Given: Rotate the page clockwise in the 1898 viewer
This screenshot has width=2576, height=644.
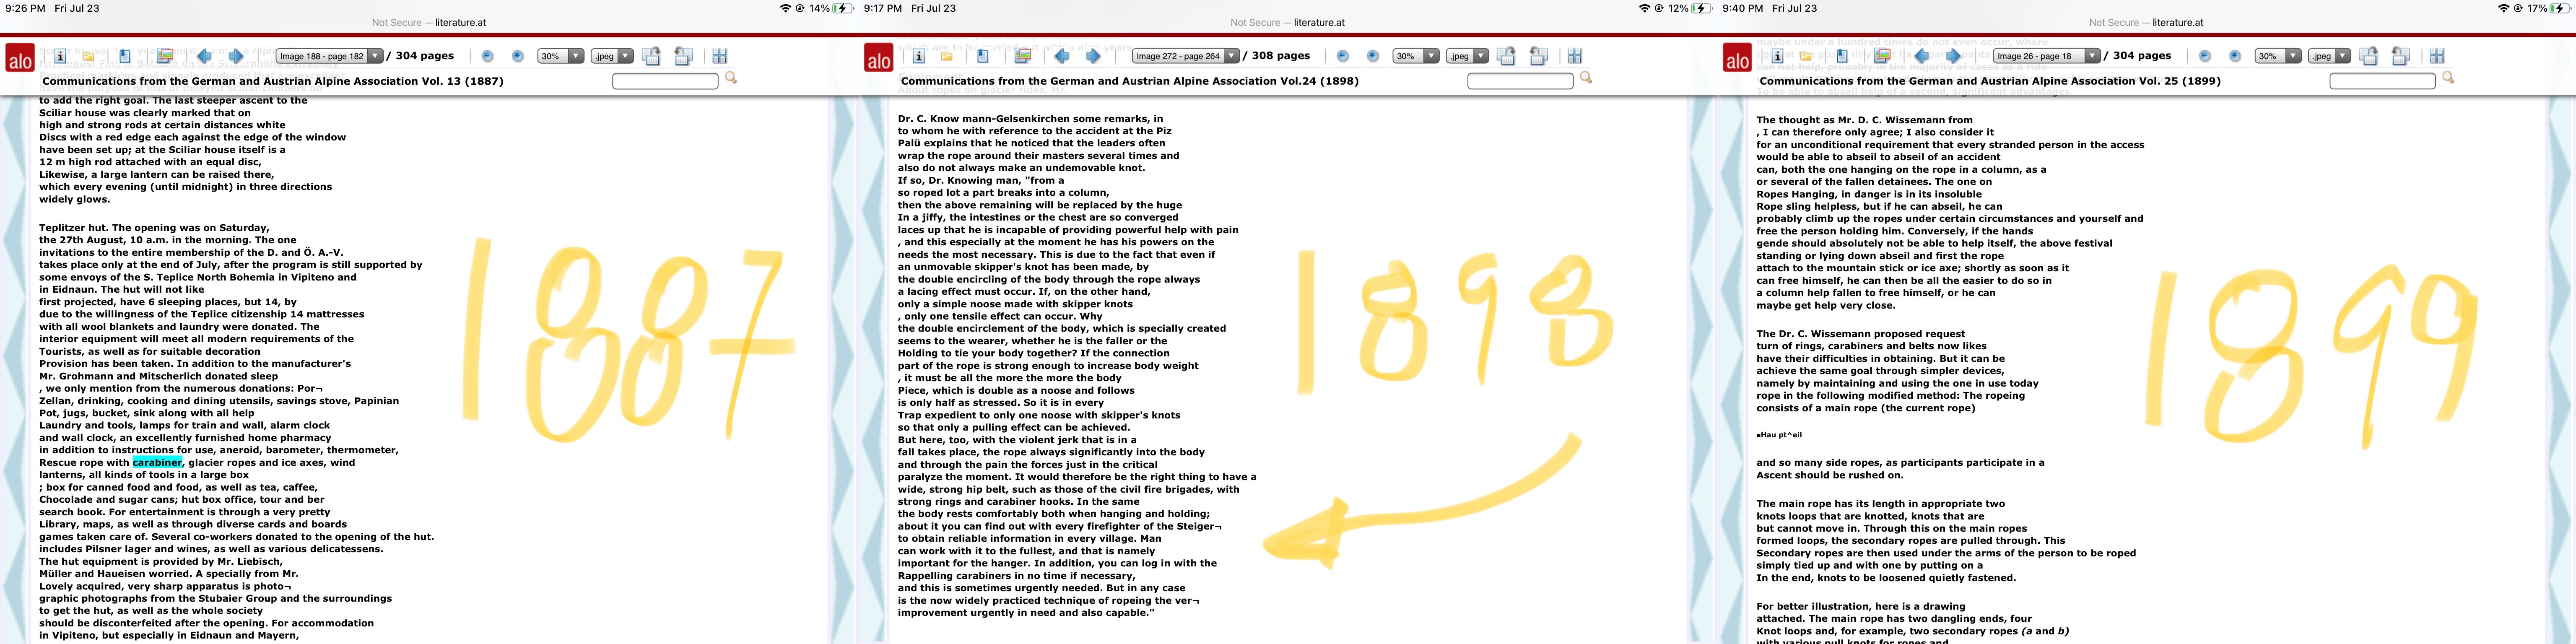Looking at the screenshot, I should click(x=1506, y=56).
